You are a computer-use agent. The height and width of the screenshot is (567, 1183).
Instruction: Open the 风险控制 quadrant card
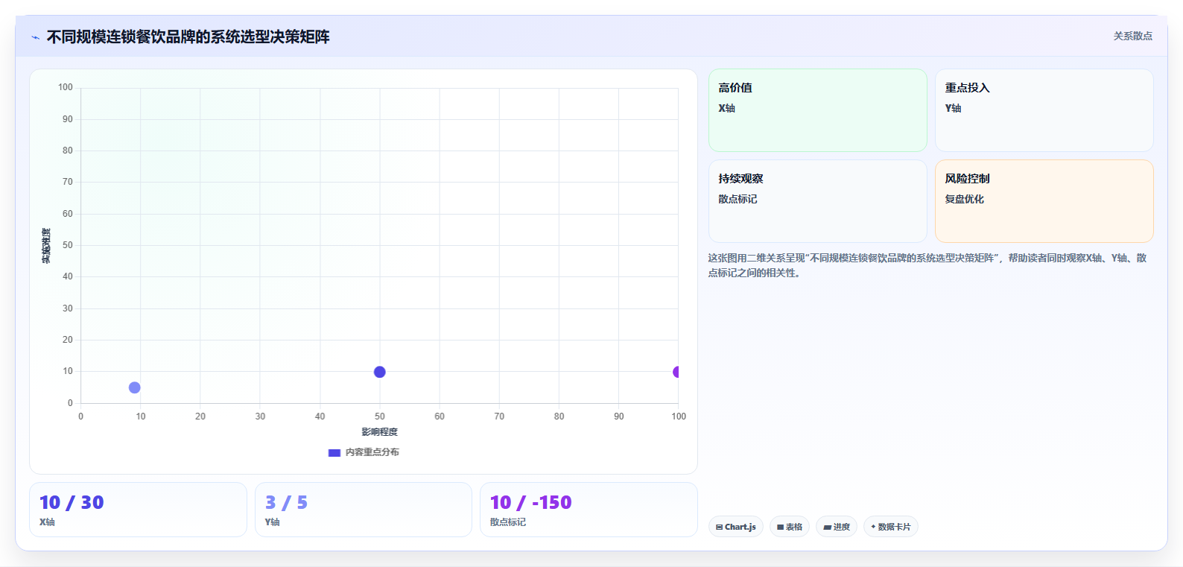pos(1044,201)
